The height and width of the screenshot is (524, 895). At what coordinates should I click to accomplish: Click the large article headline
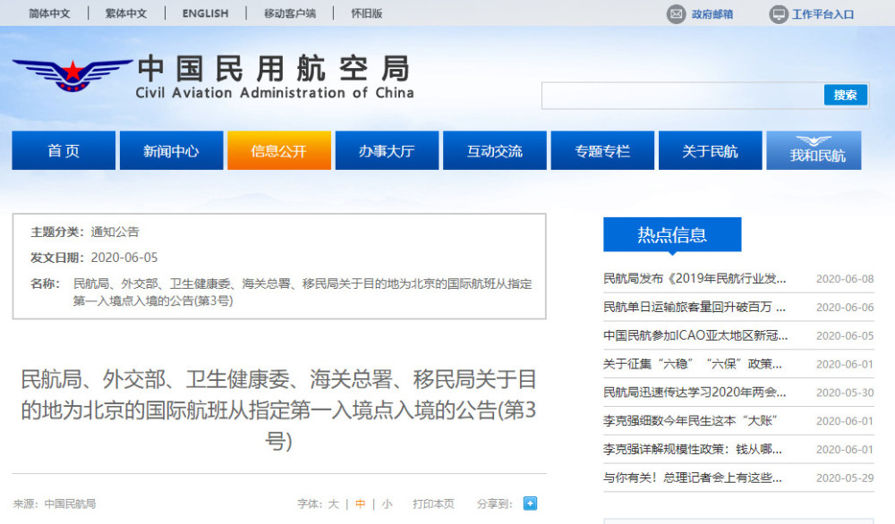click(278, 410)
